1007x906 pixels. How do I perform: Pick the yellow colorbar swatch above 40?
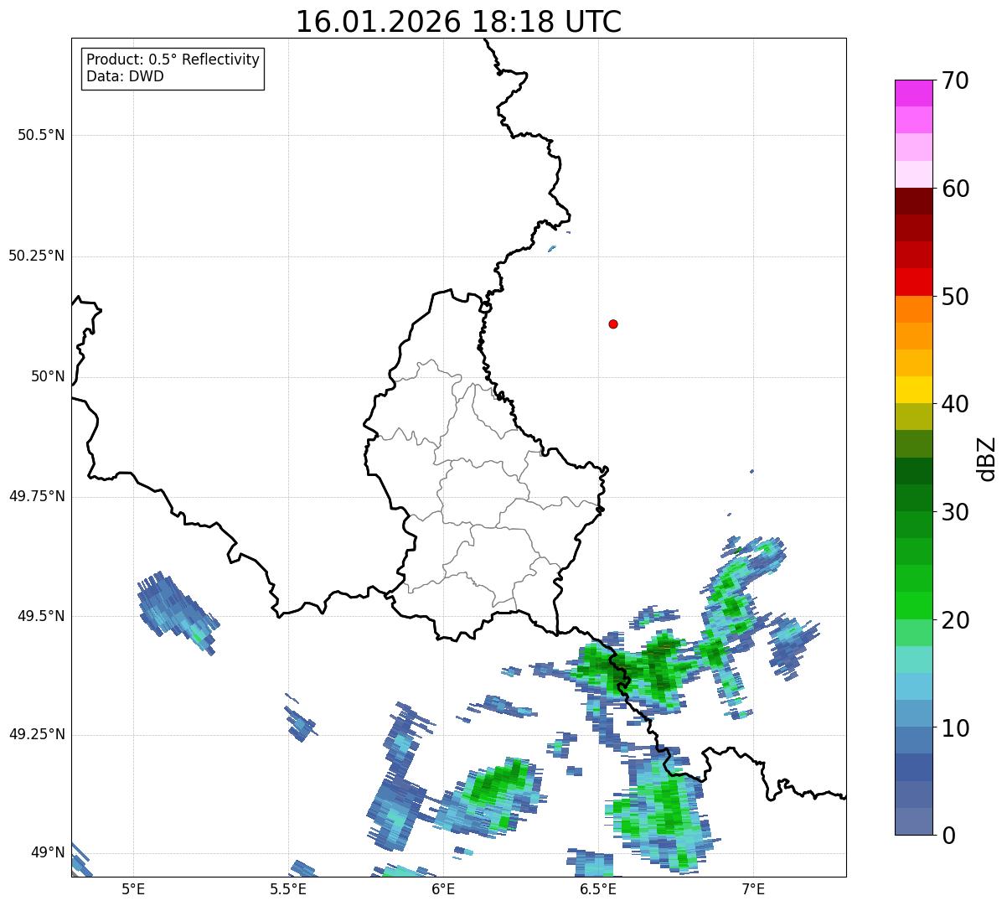[914, 390]
